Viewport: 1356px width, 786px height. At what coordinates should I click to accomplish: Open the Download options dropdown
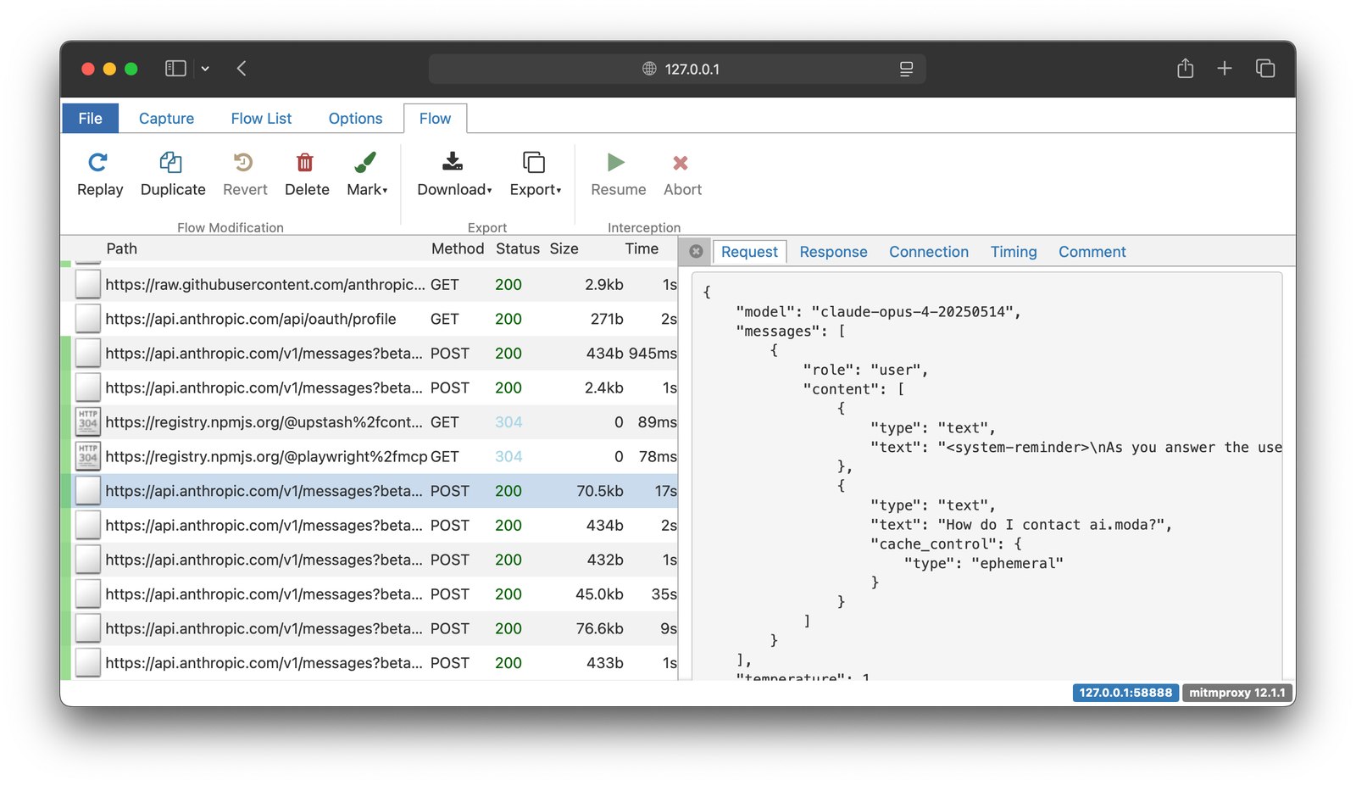click(490, 191)
